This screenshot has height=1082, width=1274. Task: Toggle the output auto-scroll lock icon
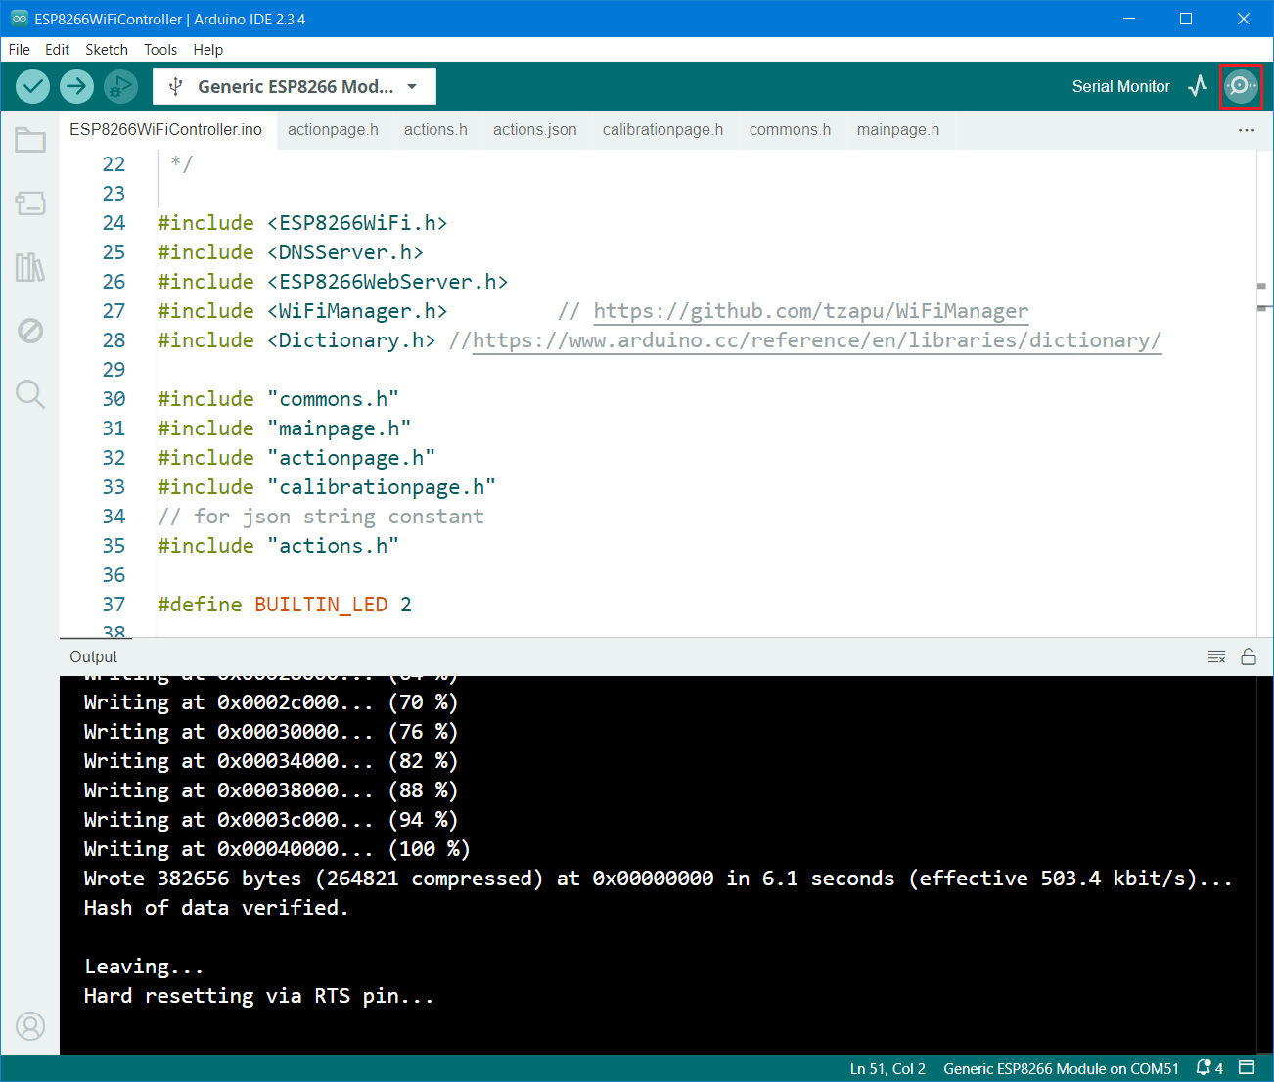click(1249, 656)
